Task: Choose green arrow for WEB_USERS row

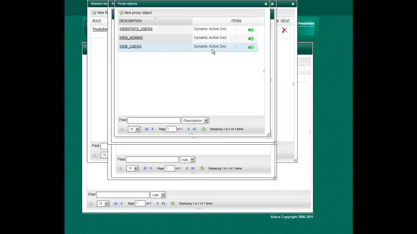Action: coord(251,47)
